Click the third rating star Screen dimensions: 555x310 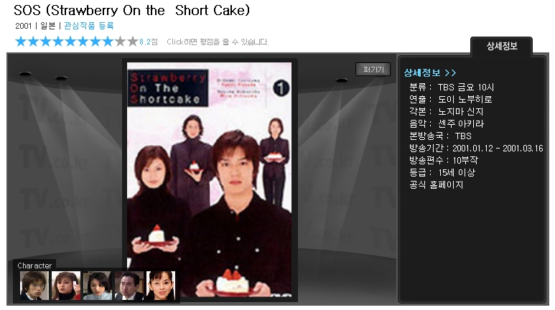pyautogui.click(x=46, y=42)
